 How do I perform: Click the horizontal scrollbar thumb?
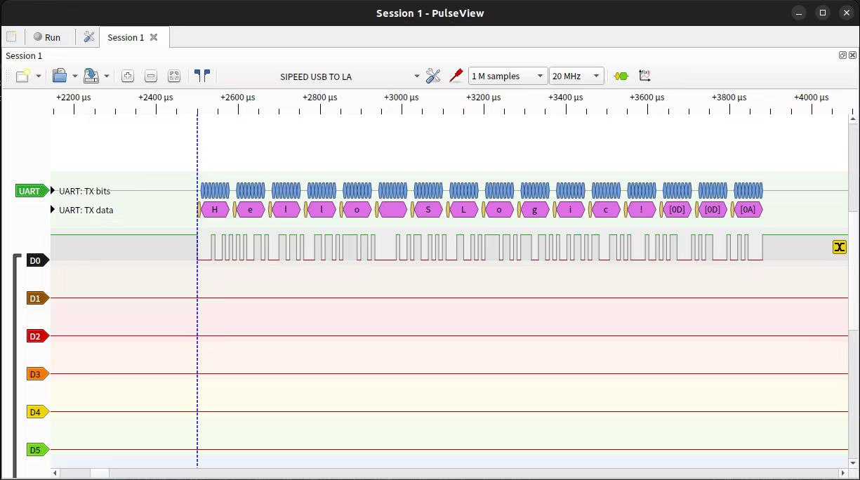[100, 474]
